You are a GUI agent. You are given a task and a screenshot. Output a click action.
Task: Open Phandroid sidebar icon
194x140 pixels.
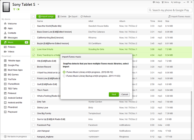(5, 107)
